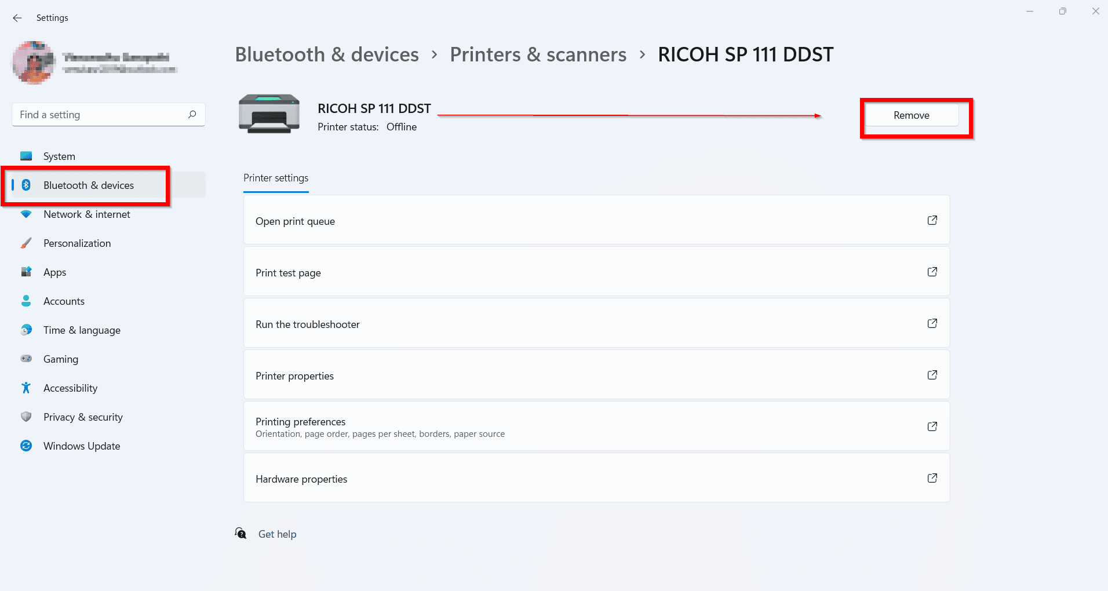Navigate to Printers & scanners breadcrumb

(538, 54)
